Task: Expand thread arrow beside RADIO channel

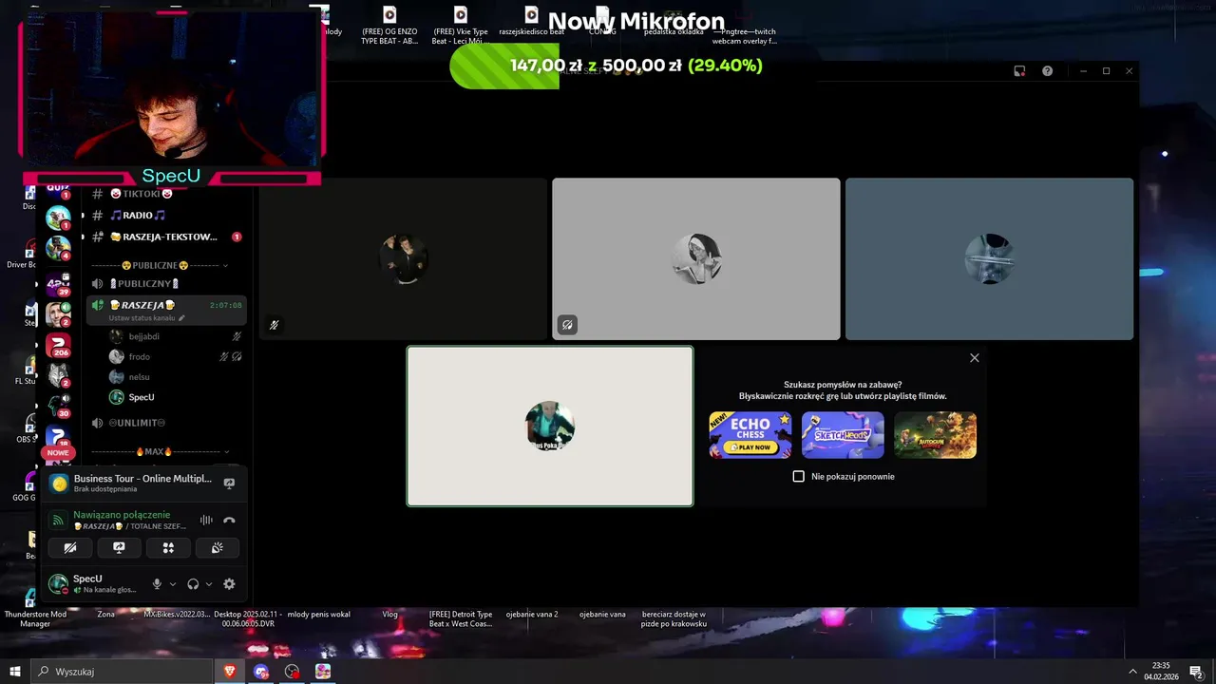Action: pos(83,216)
